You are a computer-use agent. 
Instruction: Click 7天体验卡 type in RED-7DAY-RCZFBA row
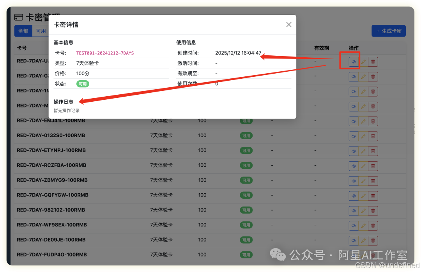161,165
